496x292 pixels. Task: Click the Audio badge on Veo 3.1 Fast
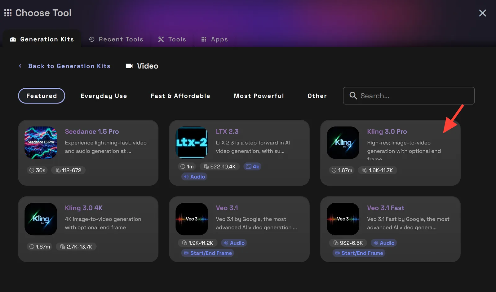(384, 243)
